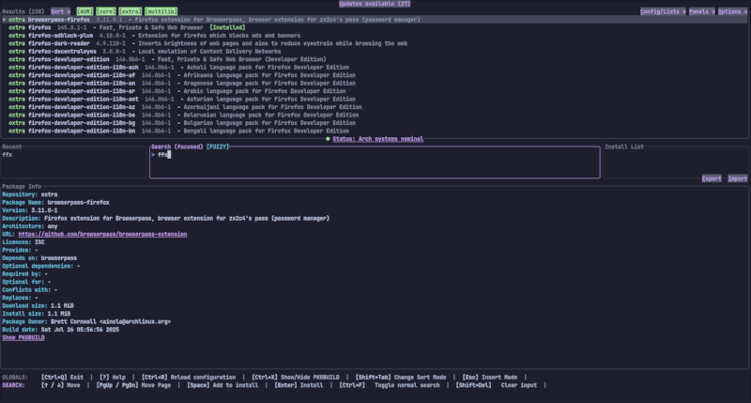Select firefox-developer-edition-i18n-bg row

tap(375, 123)
